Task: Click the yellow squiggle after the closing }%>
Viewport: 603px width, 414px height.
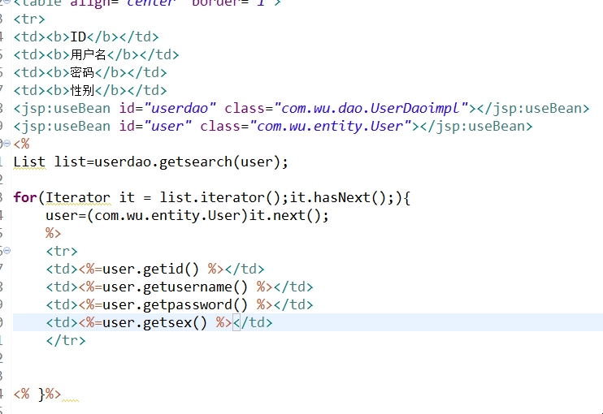Action: (x=71, y=399)
